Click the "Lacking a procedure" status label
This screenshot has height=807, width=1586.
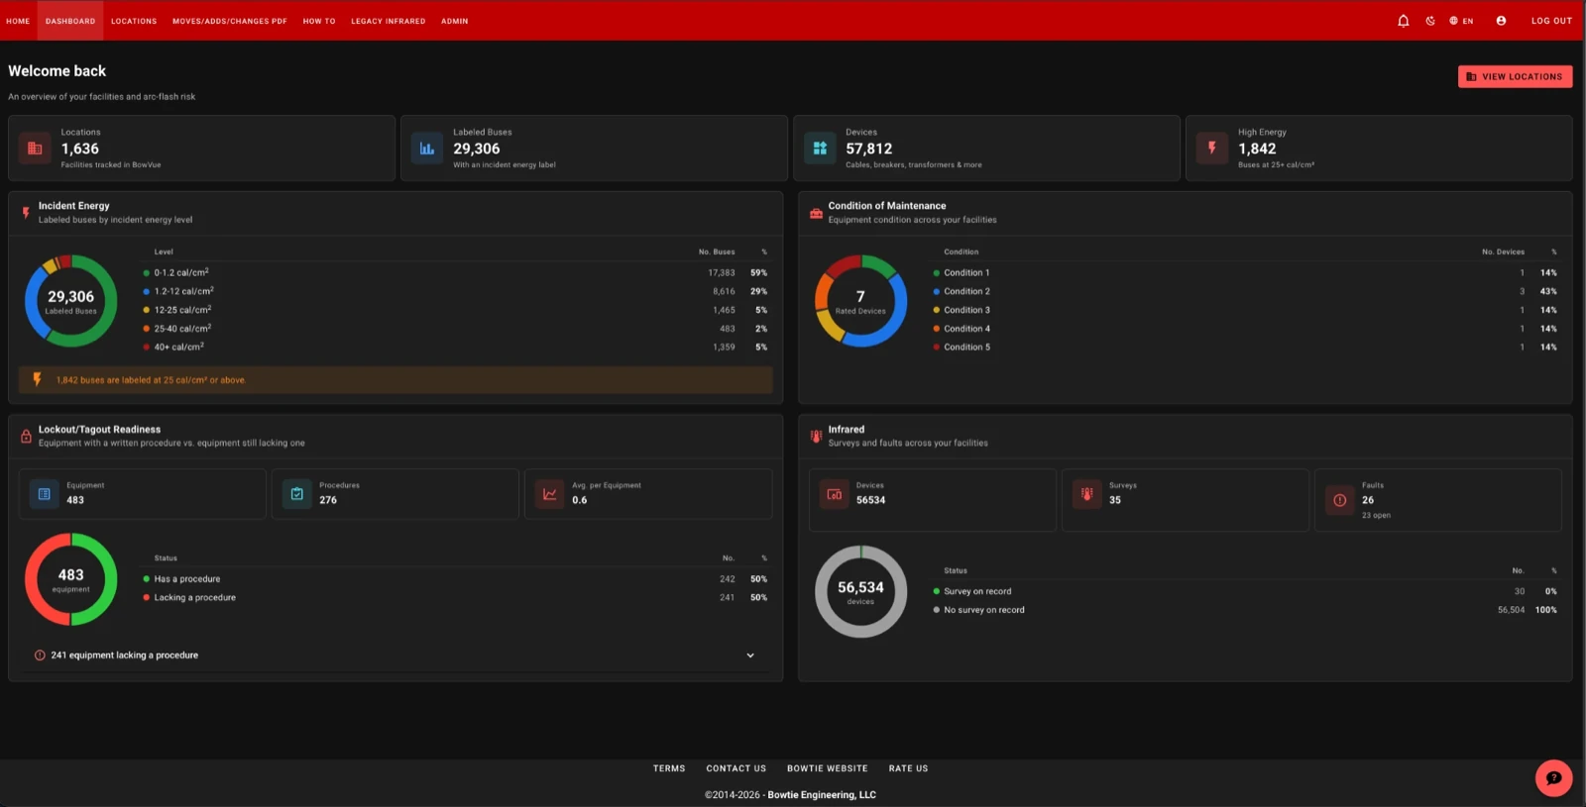(x=195, y=598)
